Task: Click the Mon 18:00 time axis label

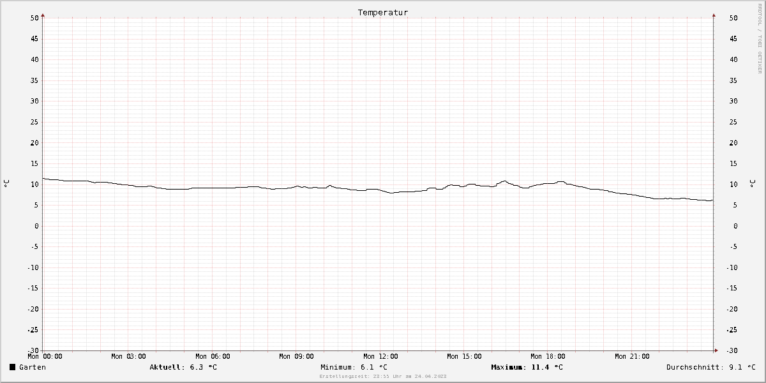Action: click(x=548, y=356)
